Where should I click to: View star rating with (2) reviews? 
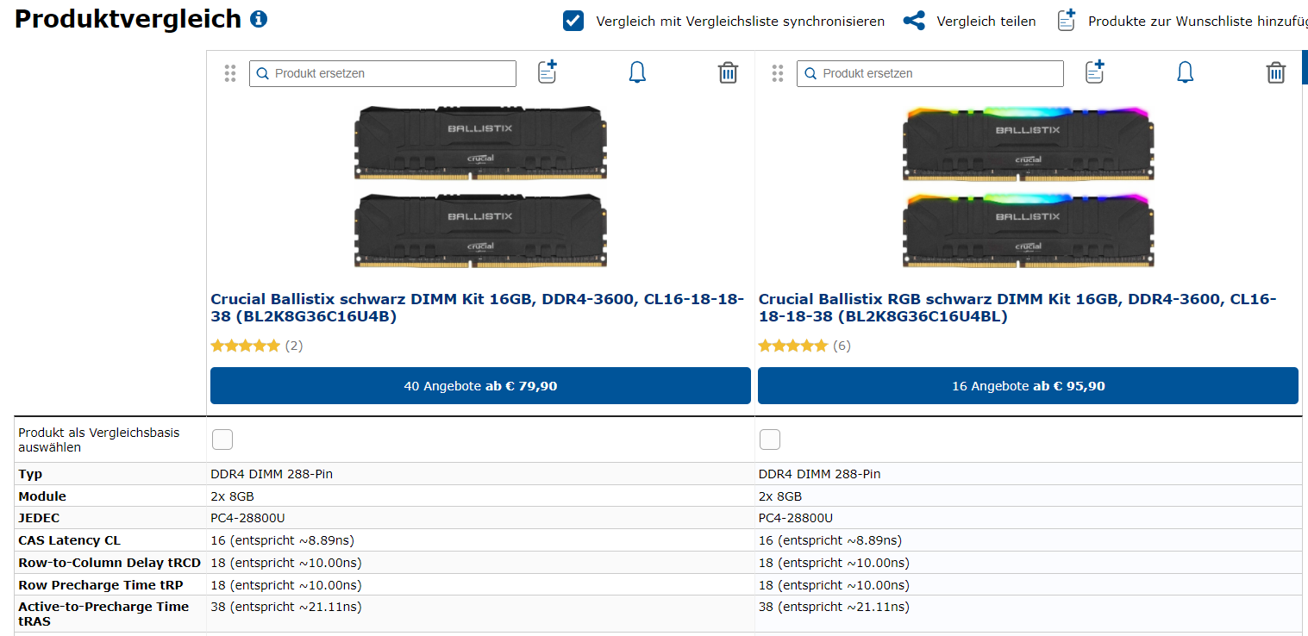pyautogui.click(x=257, y=346)
